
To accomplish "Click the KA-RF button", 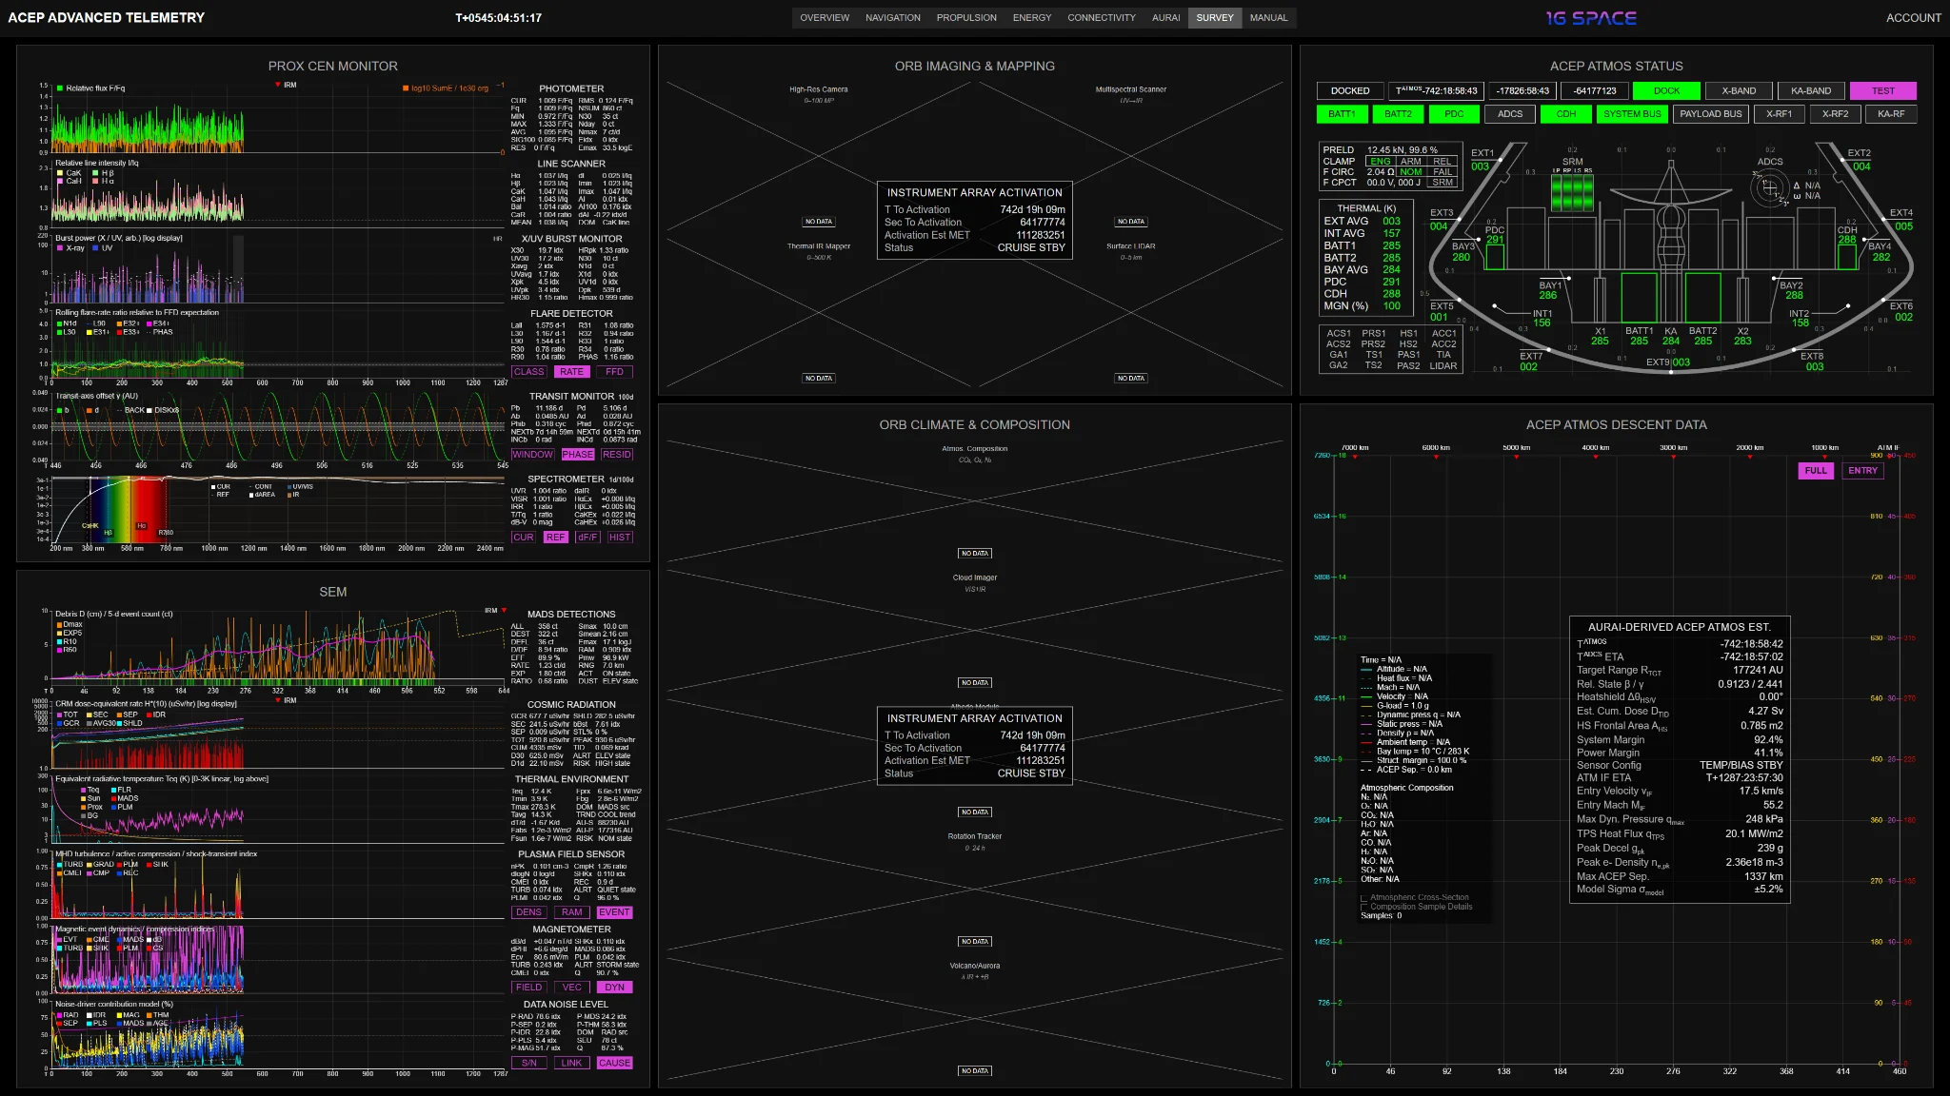I will tap(1891, 114).
